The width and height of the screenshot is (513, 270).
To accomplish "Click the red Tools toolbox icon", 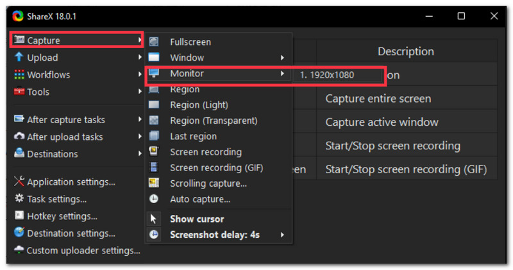I will click(x=19, y=91).
